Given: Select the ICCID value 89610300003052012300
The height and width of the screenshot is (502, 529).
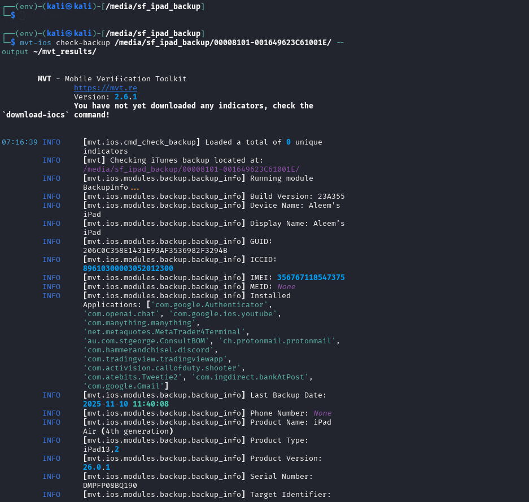Looking at the screenshot, I should (x=128, y=268).
